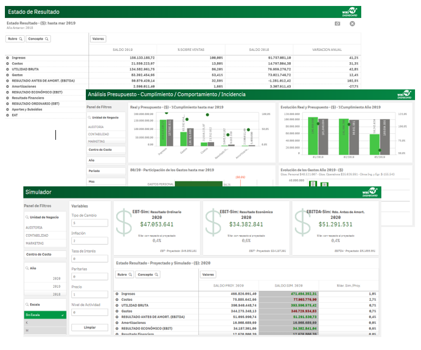Toggle the selected Sin Escala option
This screenshot has height=350, width=421.
pyautogui.click(x=45, y=315)
